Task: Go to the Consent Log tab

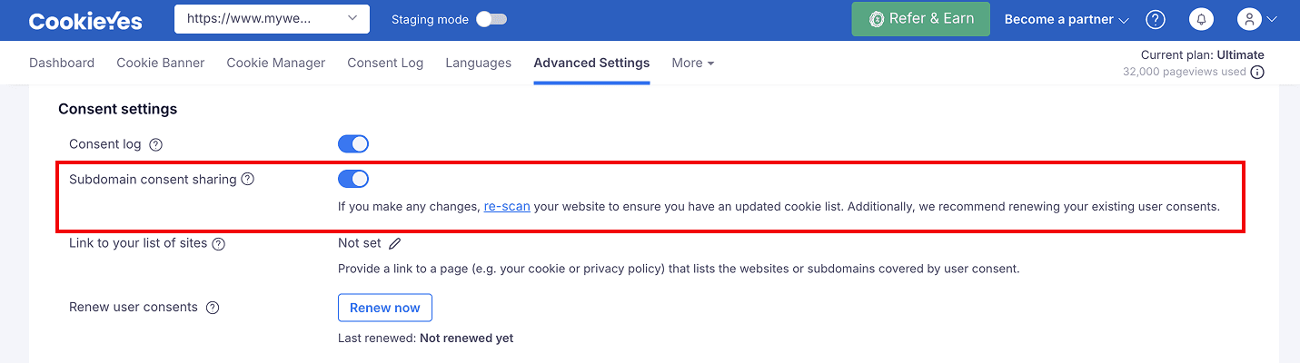Action: point(385,63)
